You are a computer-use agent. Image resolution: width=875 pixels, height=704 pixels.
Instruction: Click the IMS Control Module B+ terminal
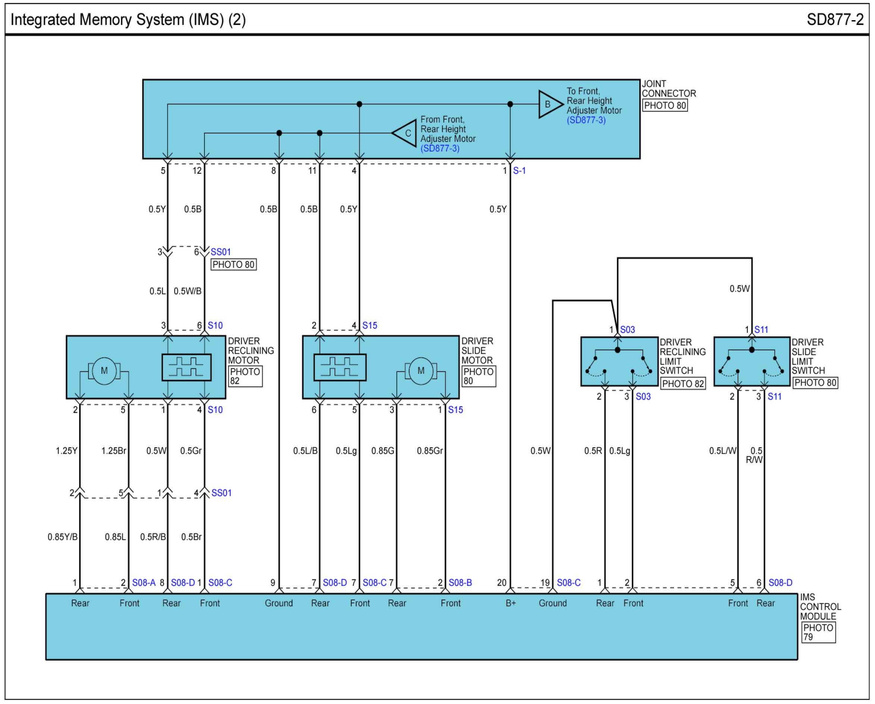point(511,603)
